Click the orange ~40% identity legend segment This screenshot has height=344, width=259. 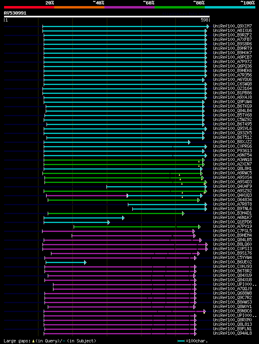pos(79,7)
